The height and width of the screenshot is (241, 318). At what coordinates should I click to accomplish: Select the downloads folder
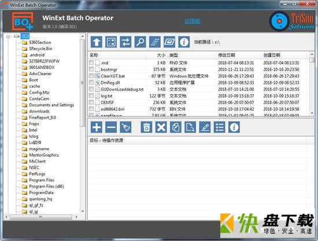(x=39, y=112)
